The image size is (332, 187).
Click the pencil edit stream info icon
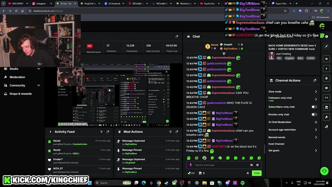327,46
